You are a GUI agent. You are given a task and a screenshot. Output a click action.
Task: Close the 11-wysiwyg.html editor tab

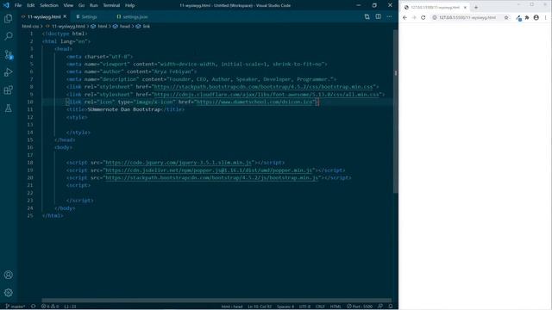click(x=66, y=16)
